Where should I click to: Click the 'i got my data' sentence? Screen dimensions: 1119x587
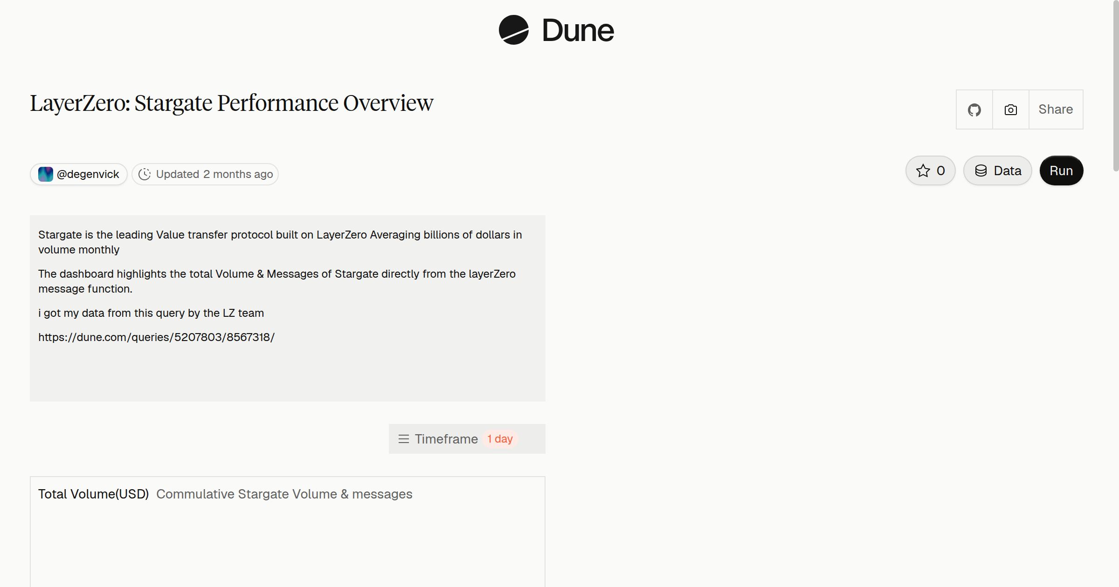pos(151,313)
